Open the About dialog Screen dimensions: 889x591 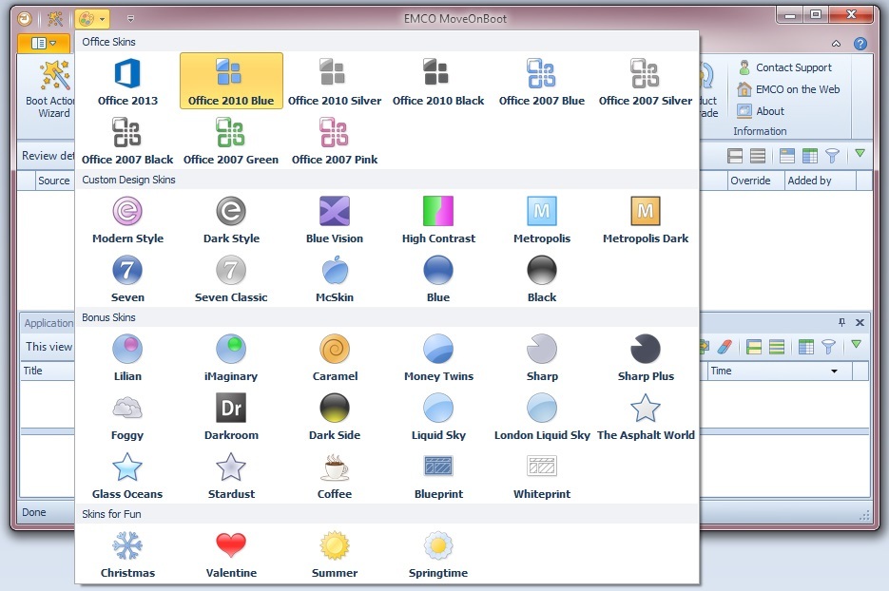pyautogui.click(x=761, y=111)
